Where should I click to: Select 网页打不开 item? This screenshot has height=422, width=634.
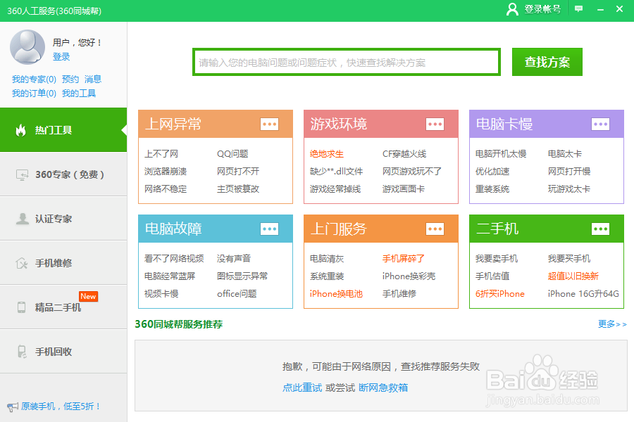tap(238, 171)
